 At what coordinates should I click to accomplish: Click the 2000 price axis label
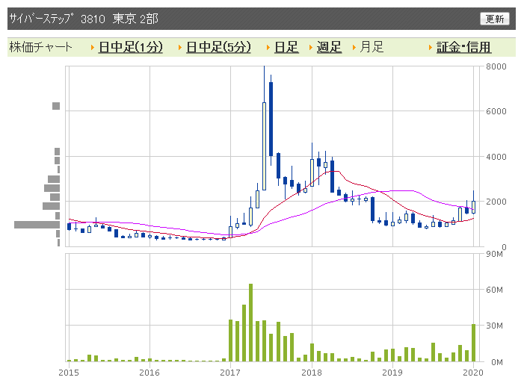pyautogui.click(x=496, y=202)
